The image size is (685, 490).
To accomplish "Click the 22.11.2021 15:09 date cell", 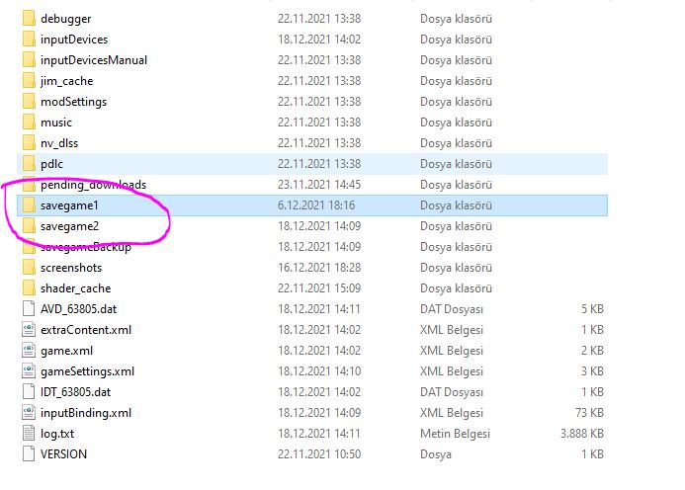I will 319,288.
